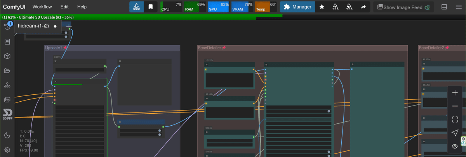
Task: Open the model library cube icon
Action: 7,56
